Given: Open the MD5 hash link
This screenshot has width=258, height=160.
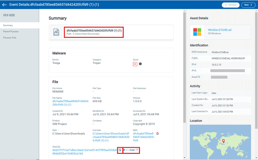Looking at the screenshot, I should click(x=143, y=137).
